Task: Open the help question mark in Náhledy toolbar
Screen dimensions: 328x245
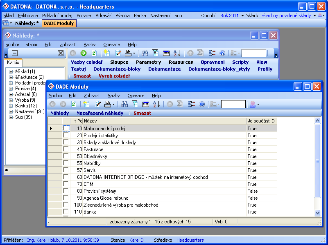Action: click(x=222, y=53)
